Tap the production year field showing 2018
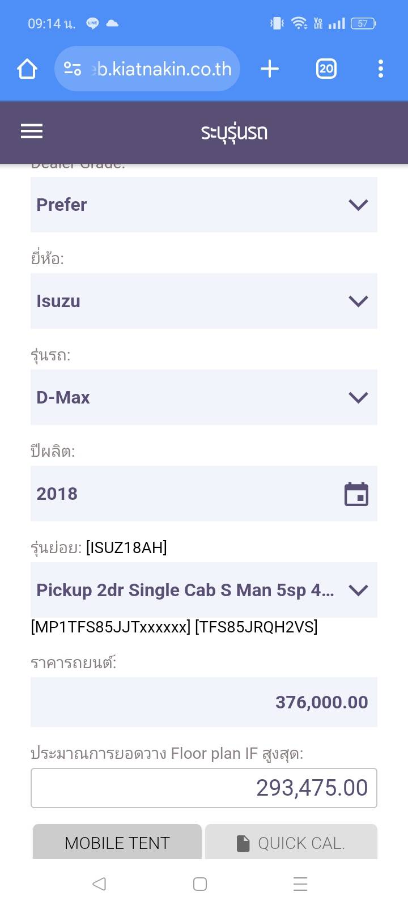 [x=181, y=494]
